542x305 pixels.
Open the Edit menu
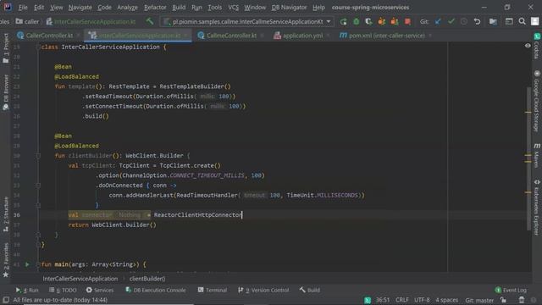[39, 8]
